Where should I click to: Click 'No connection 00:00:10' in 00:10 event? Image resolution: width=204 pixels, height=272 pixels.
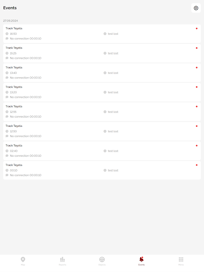pyautogui.click(x=26, y=175)
